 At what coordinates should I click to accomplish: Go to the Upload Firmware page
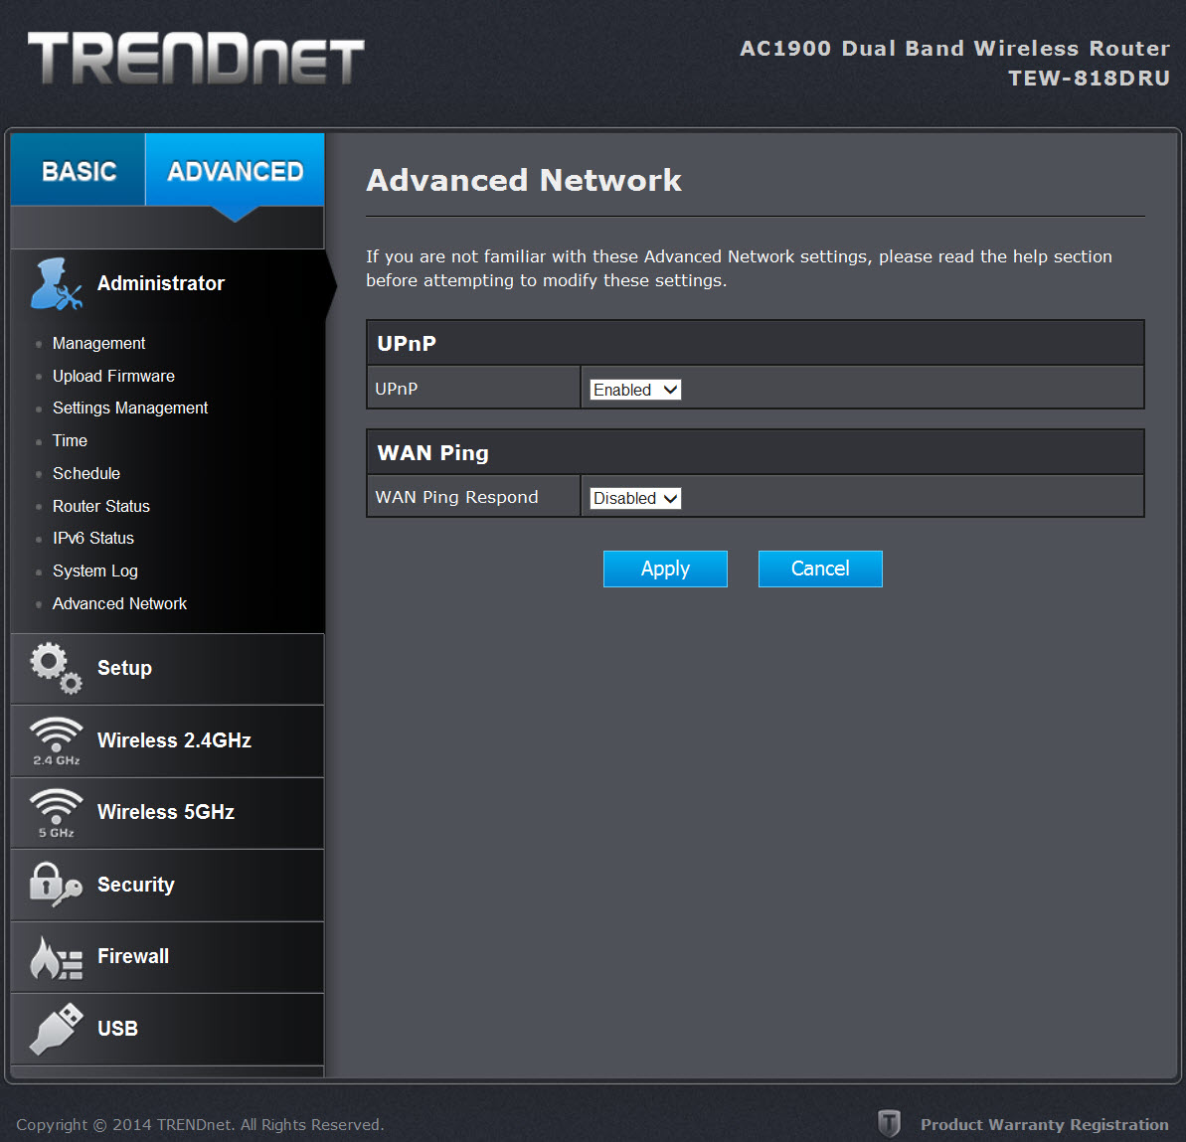pos(113,376)
